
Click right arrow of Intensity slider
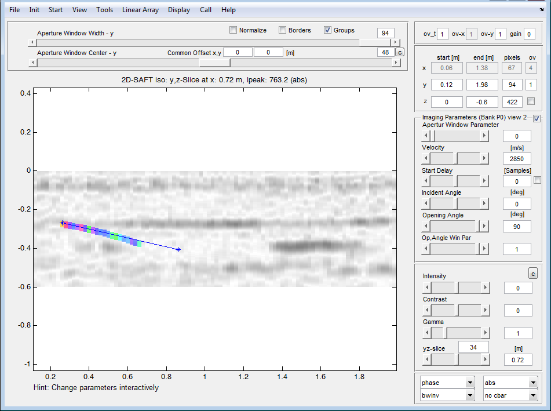point(486,288)
